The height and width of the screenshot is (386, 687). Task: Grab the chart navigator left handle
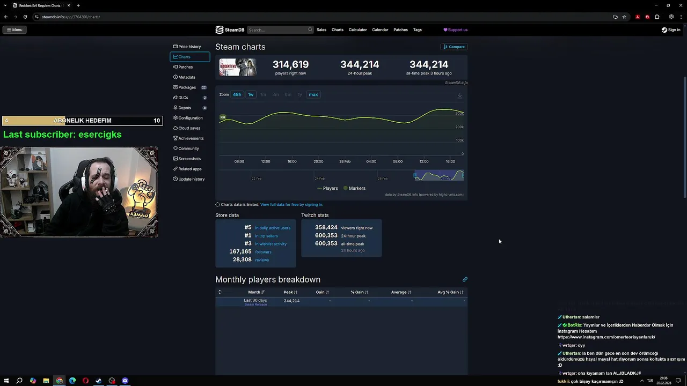414,175
